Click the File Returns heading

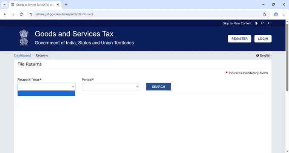tap(29, 64)
